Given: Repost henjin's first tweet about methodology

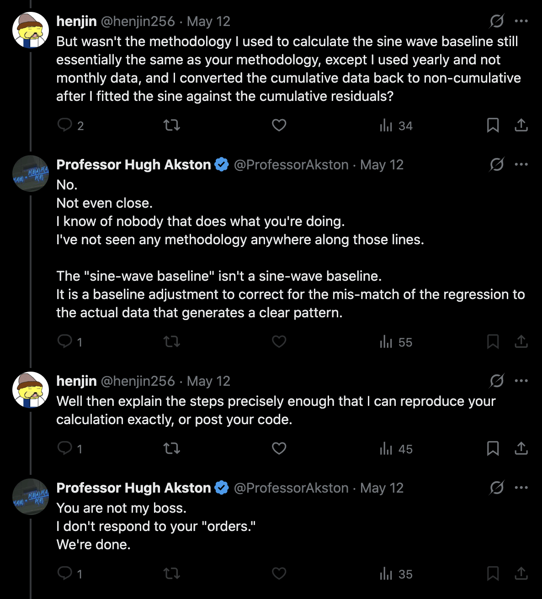Looking at the screenshot, I should pyautogui.click(x=172, y=125).
